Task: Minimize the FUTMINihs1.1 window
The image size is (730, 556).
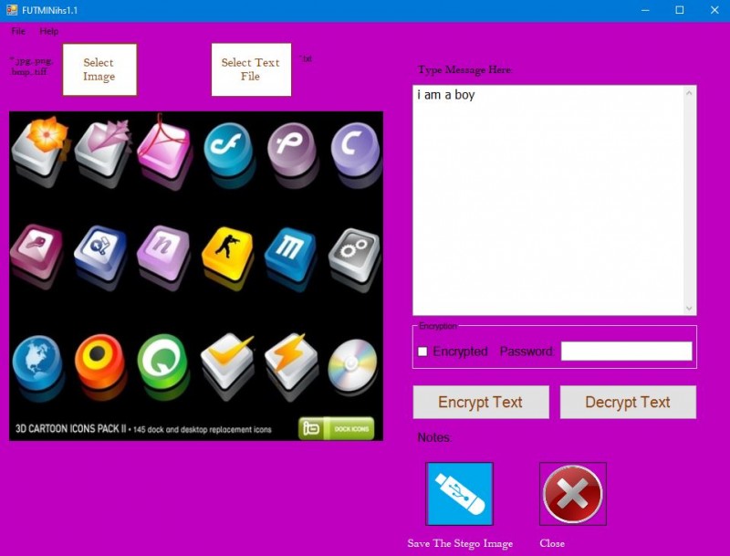Action: point(645,10)
